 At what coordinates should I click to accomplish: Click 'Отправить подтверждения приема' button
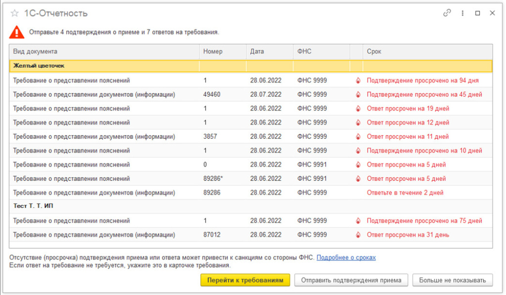(x=351, y=280)
